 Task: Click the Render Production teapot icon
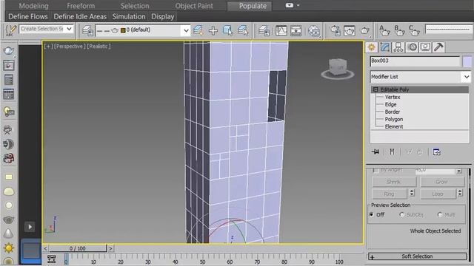365,30
